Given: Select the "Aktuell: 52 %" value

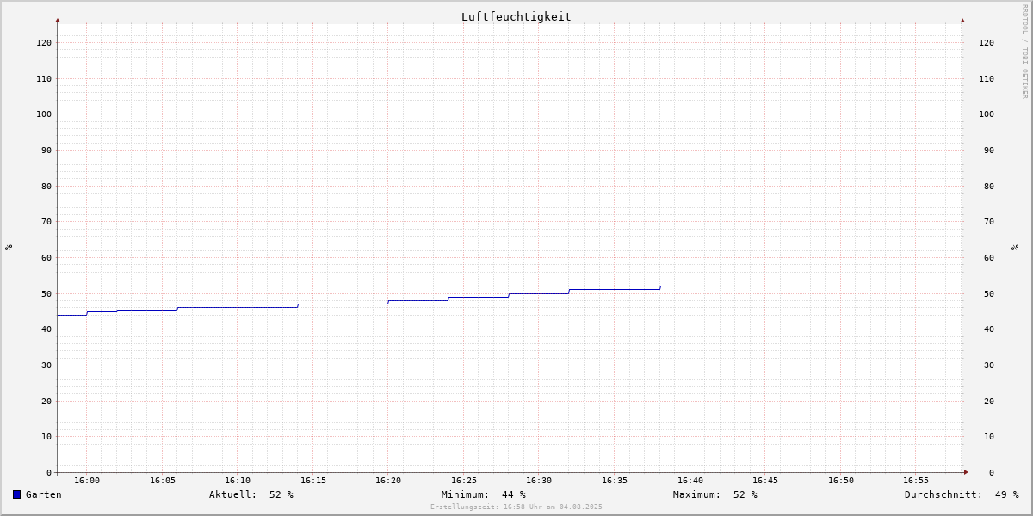Looking at the screenshot, I should (251, 494).
